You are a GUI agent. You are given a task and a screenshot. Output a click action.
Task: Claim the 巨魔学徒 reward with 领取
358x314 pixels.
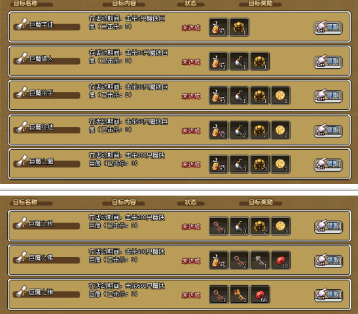(328, 27)
